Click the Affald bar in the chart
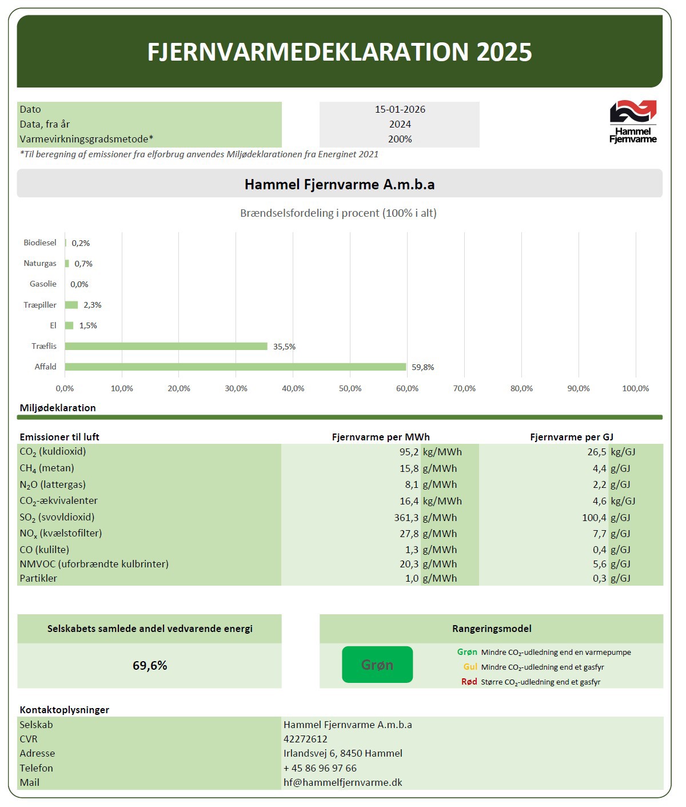 click(235, 367)
